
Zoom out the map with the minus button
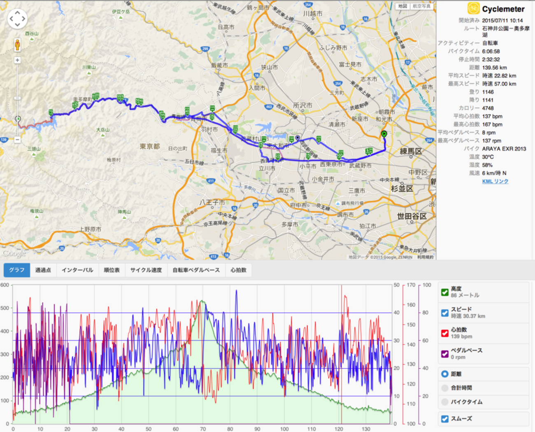tap(17, 139)
